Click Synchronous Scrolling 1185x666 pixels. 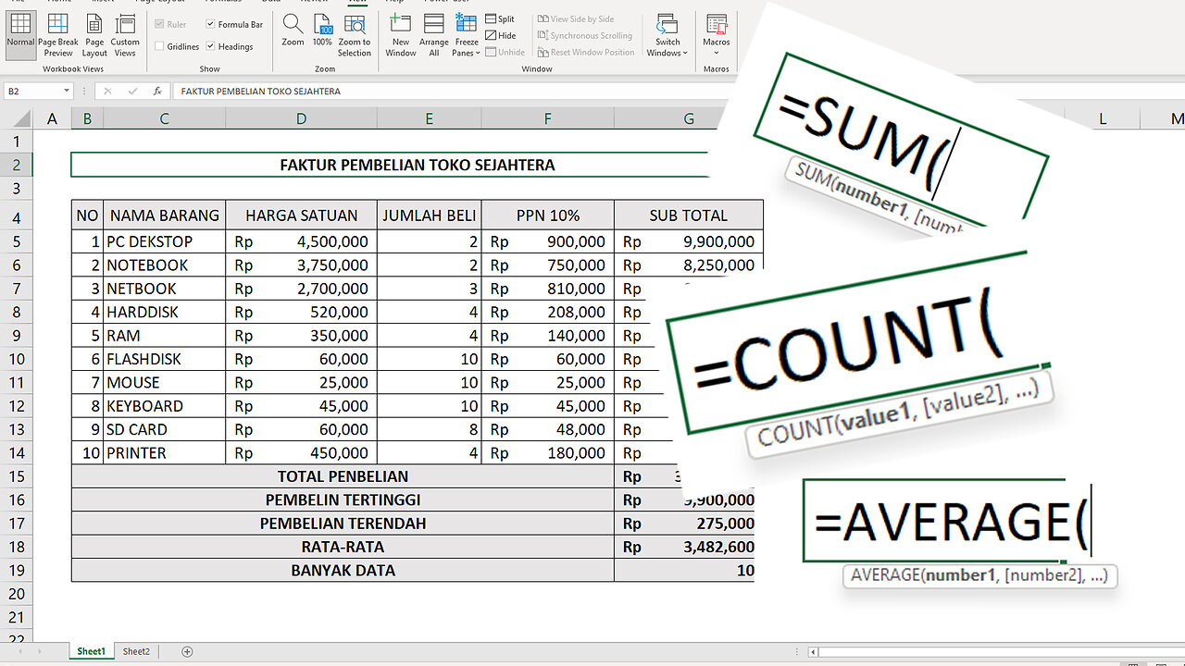pos(585,36)
